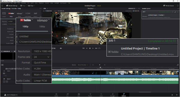Switch to the Cut page
Screen dimensions: 180x97
(x=67, y=95)
